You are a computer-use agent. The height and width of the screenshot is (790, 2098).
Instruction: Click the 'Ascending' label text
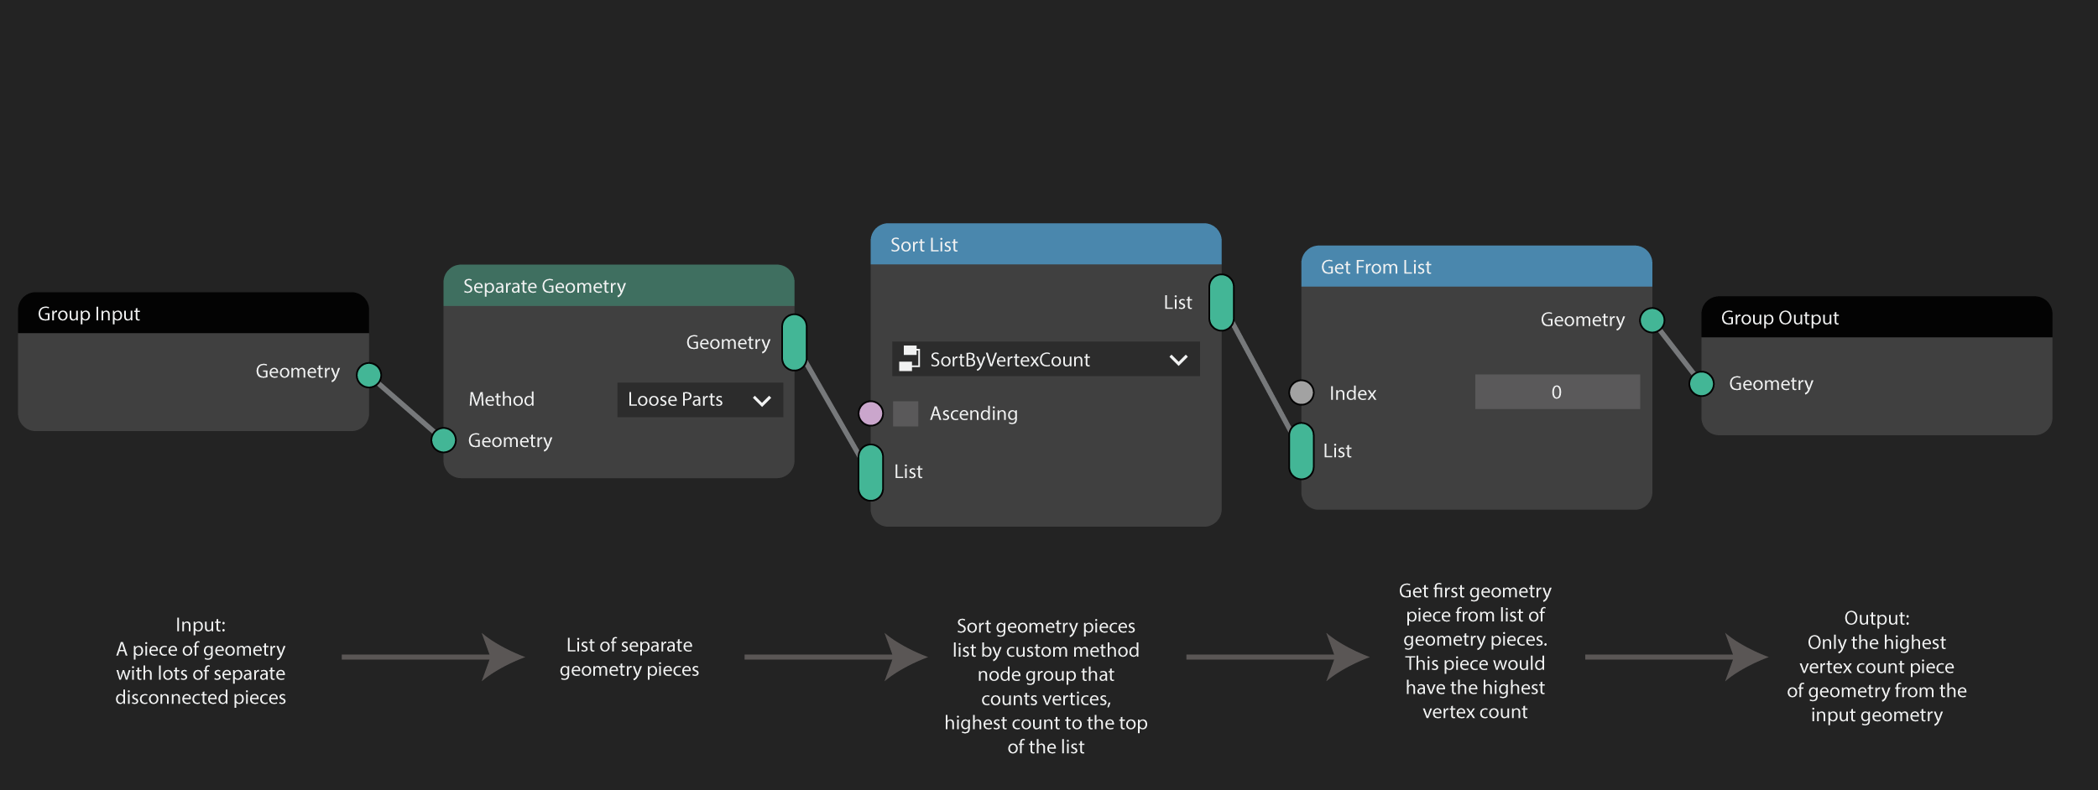pyautogui.click(x=973, y=413)
